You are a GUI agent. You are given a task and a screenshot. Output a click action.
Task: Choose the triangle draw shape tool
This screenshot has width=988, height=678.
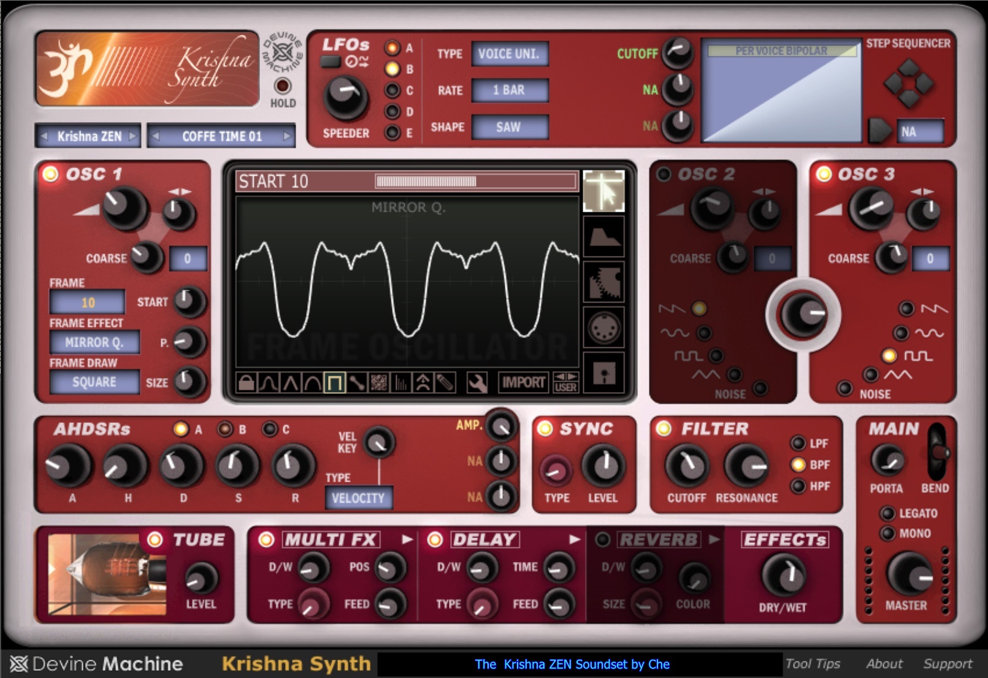tap(290, 383)
